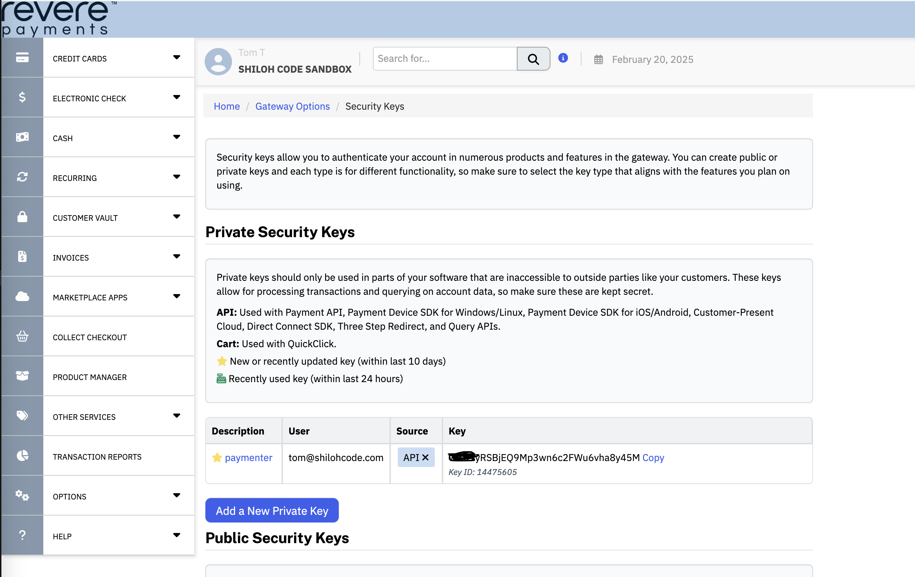The image size is (915, 577).
Task: Click the Product Manager box icon
Action: (22, 376)
